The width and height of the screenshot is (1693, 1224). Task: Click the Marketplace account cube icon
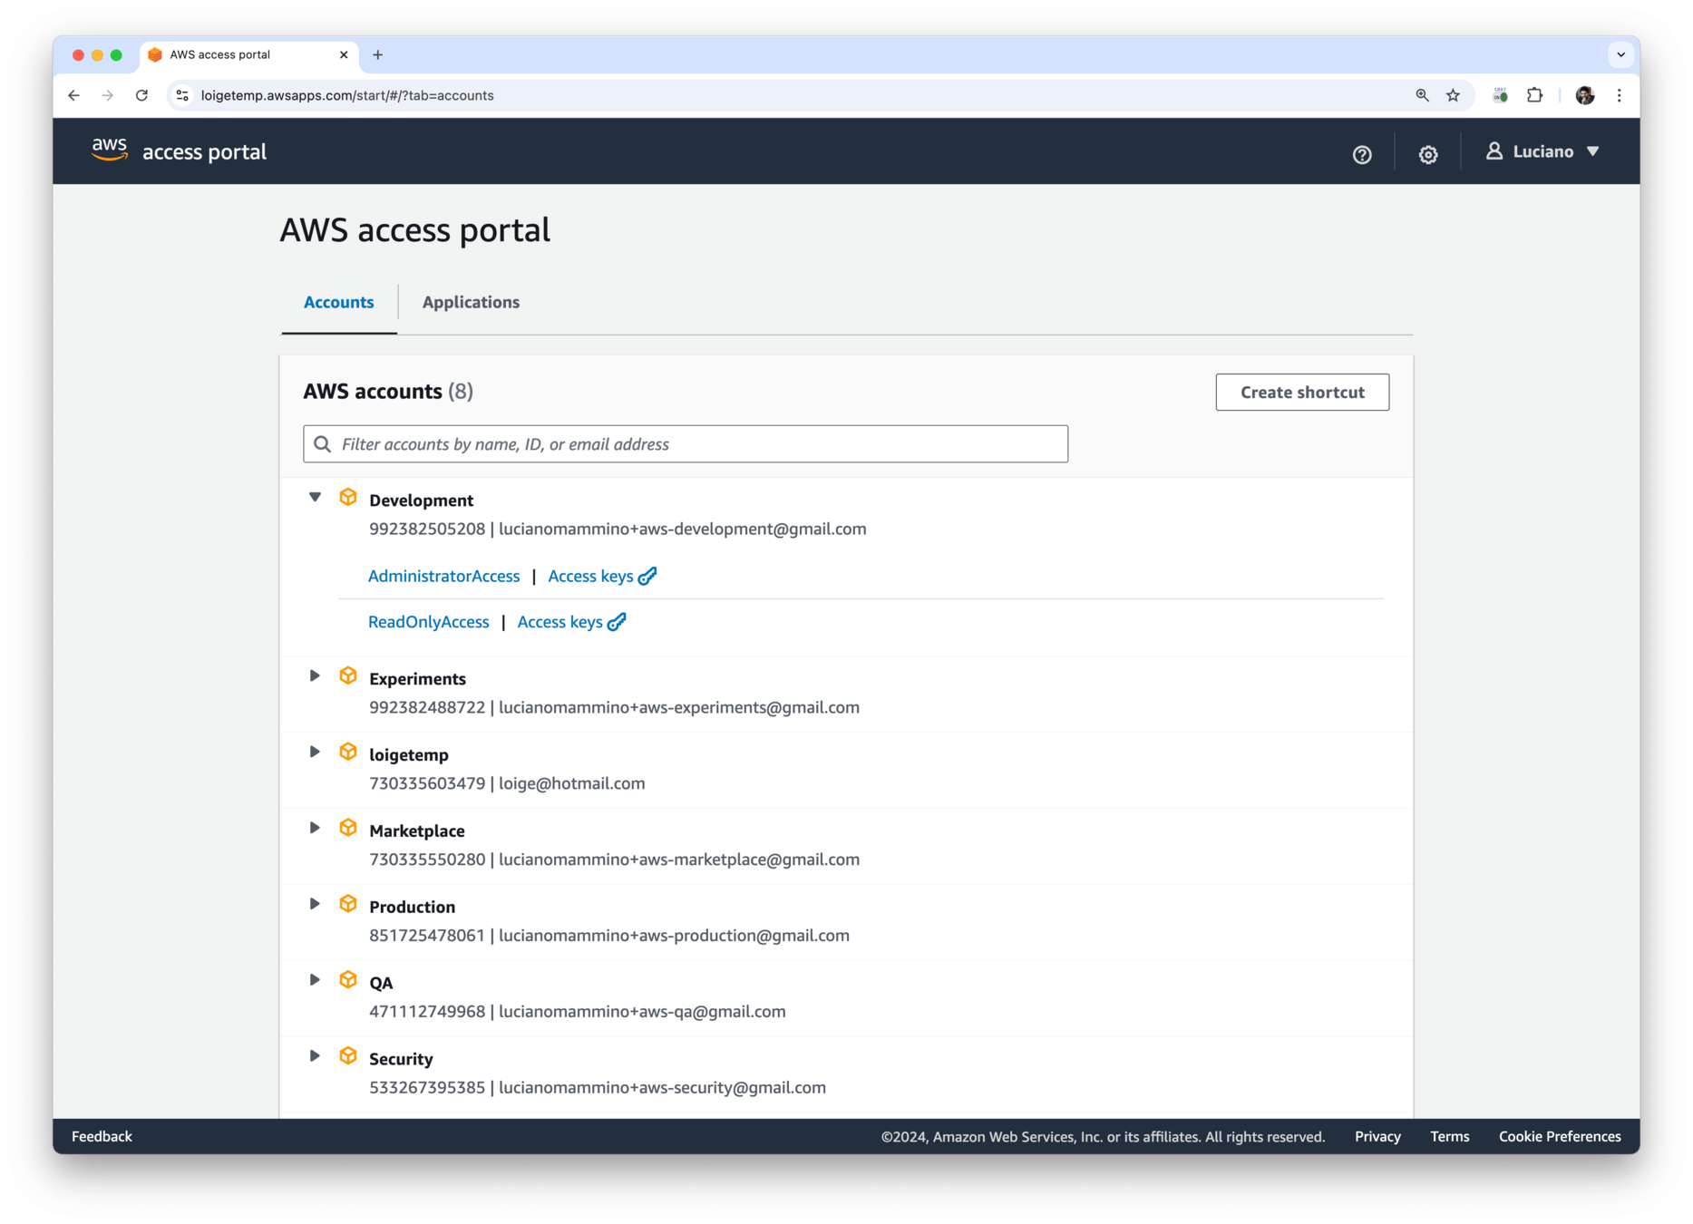point(348,829)
